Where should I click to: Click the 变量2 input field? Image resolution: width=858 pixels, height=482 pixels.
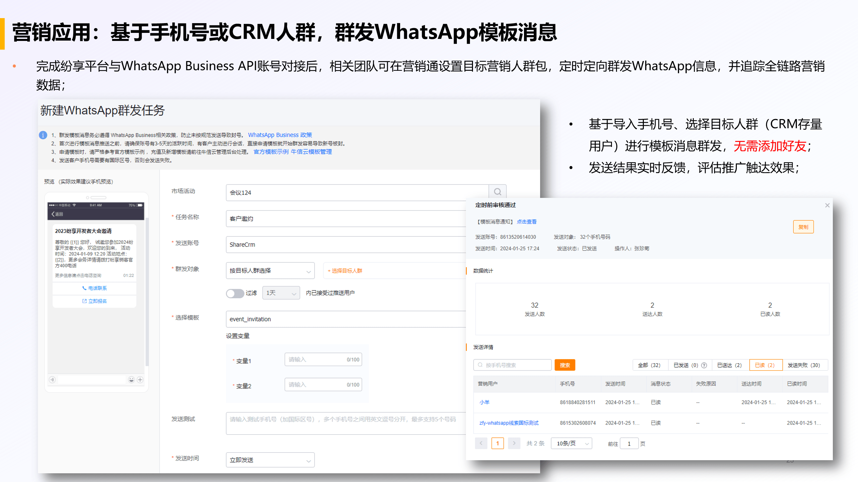323,385
